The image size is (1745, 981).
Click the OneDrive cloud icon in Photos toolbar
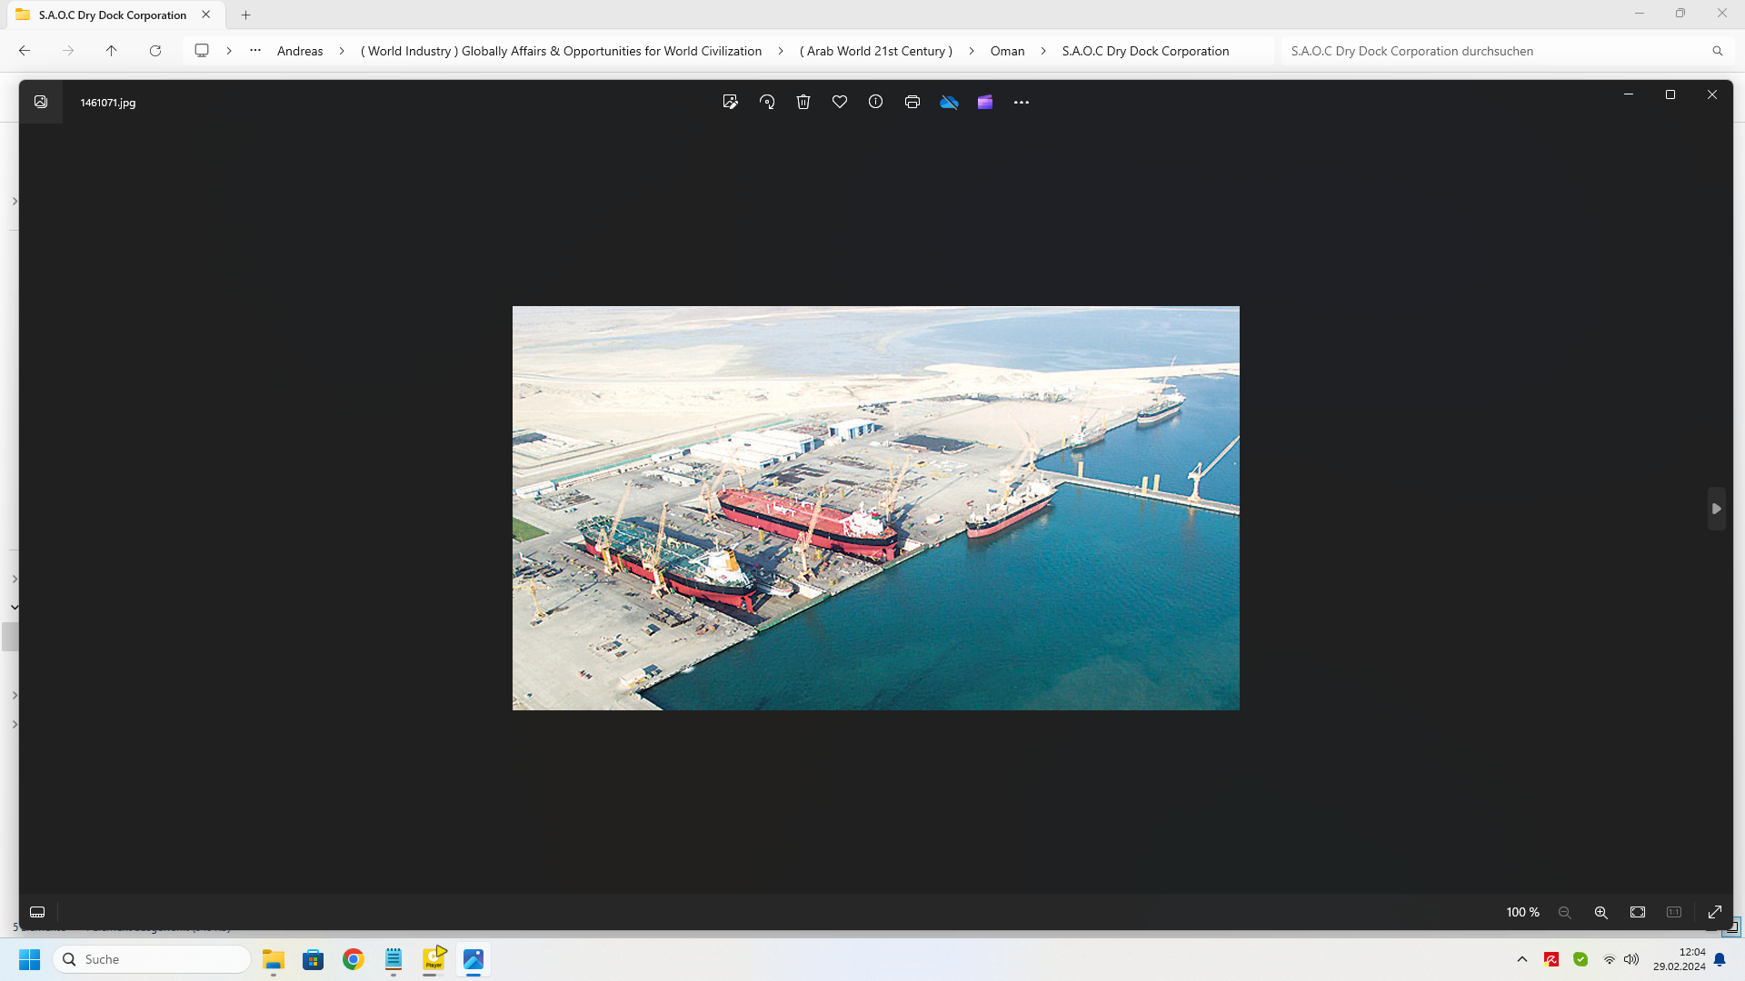click(x=949, y=102)
